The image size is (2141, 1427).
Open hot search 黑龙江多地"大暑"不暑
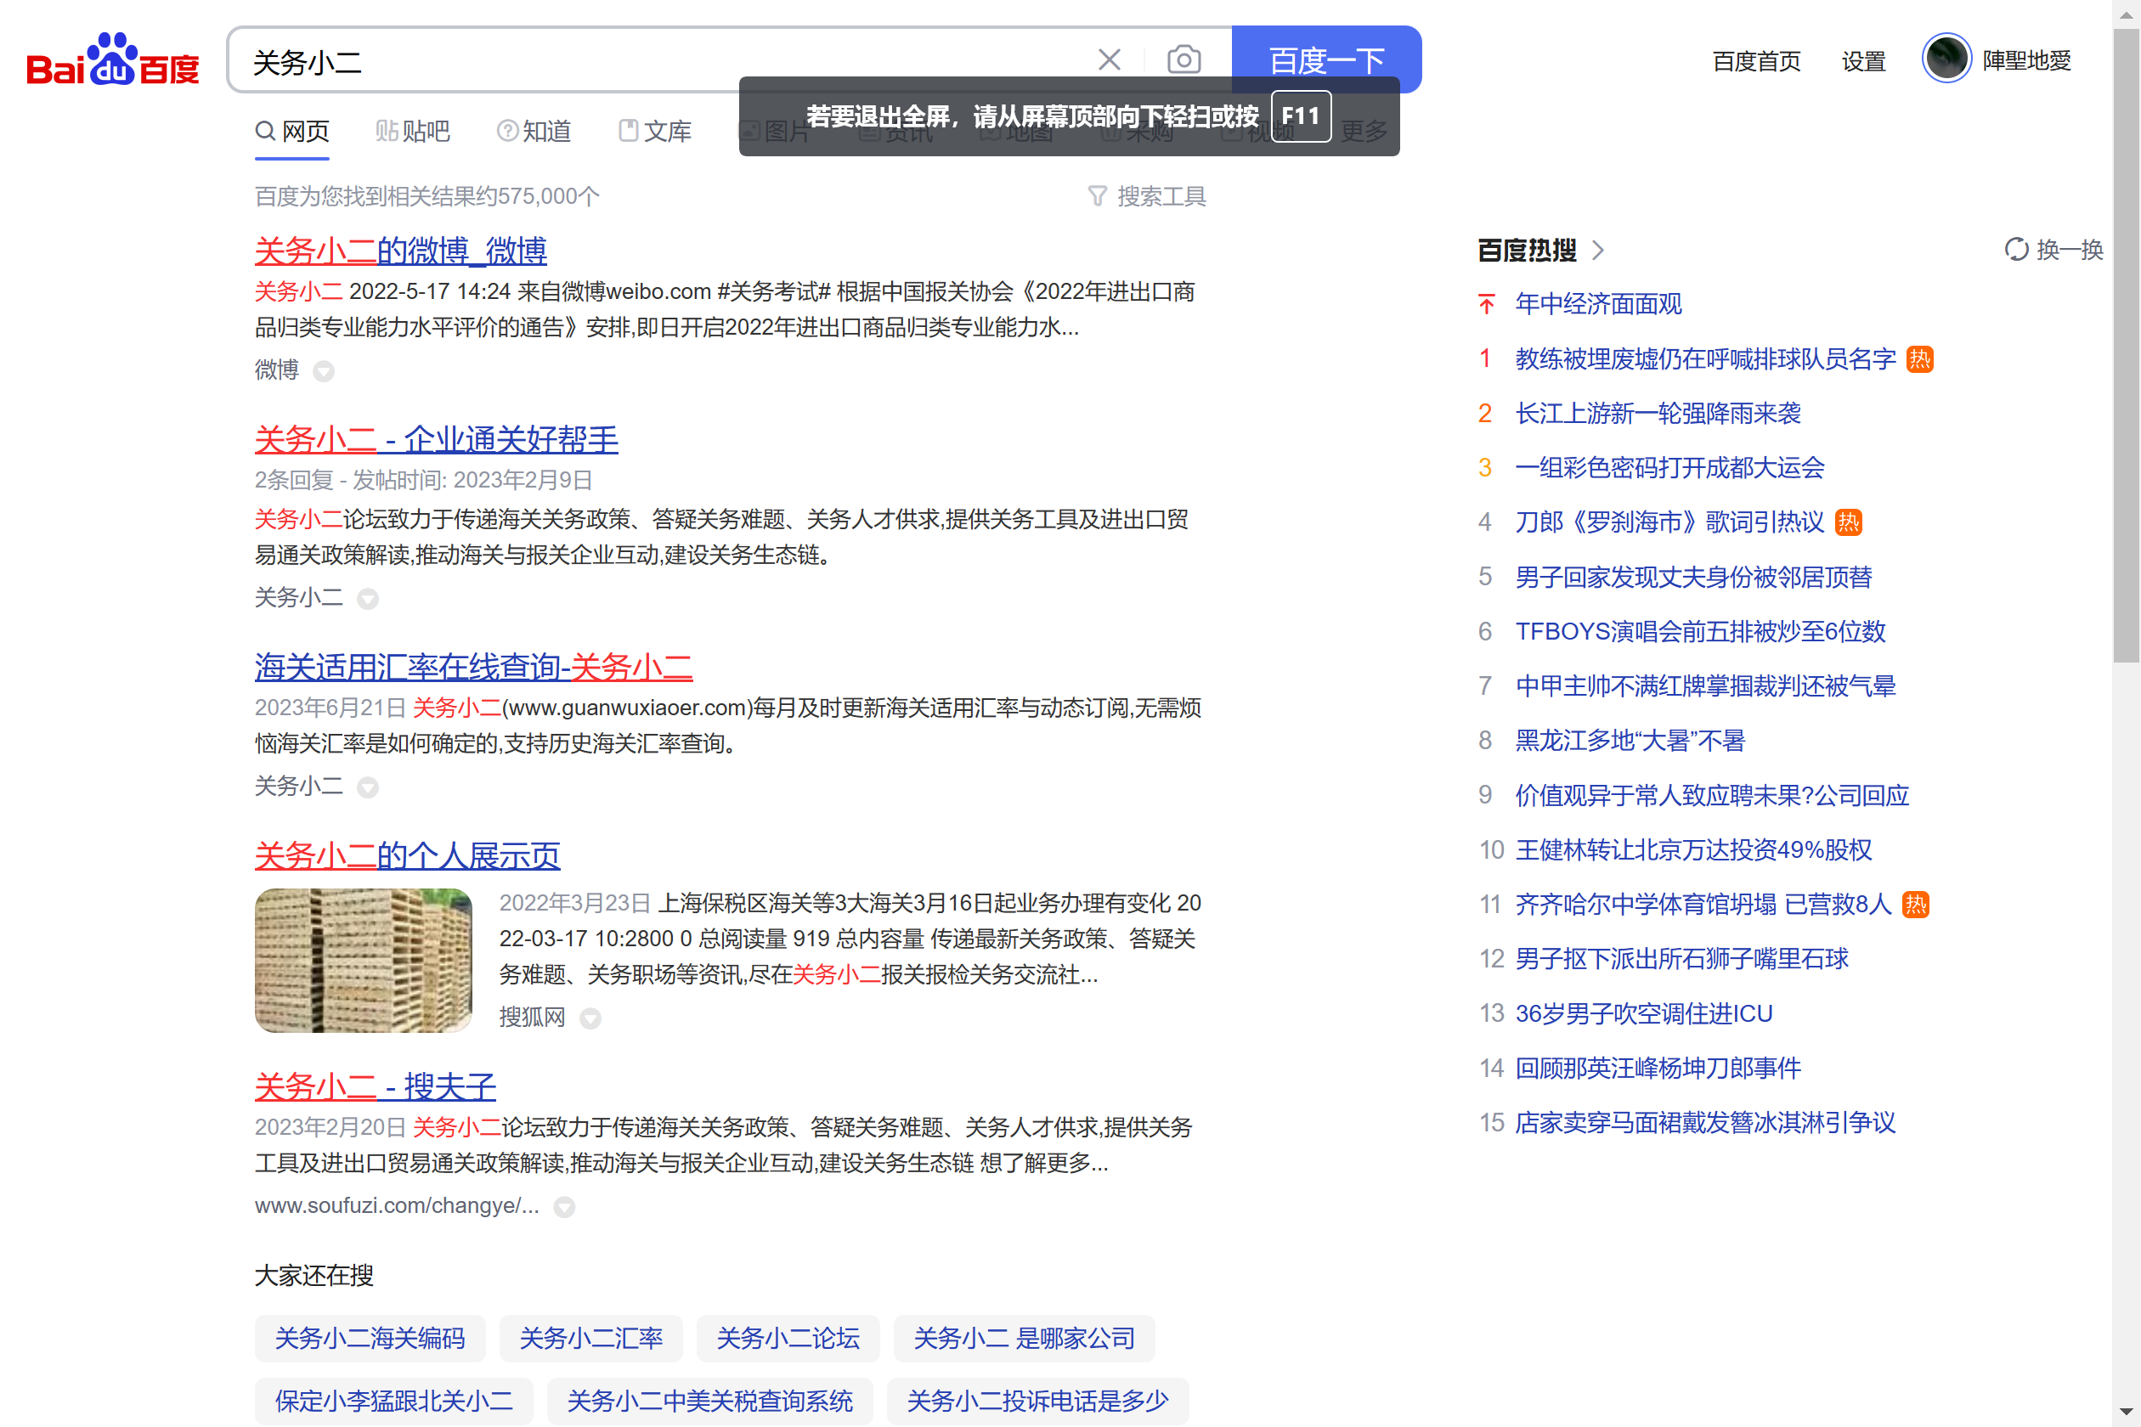[1630, 741]
